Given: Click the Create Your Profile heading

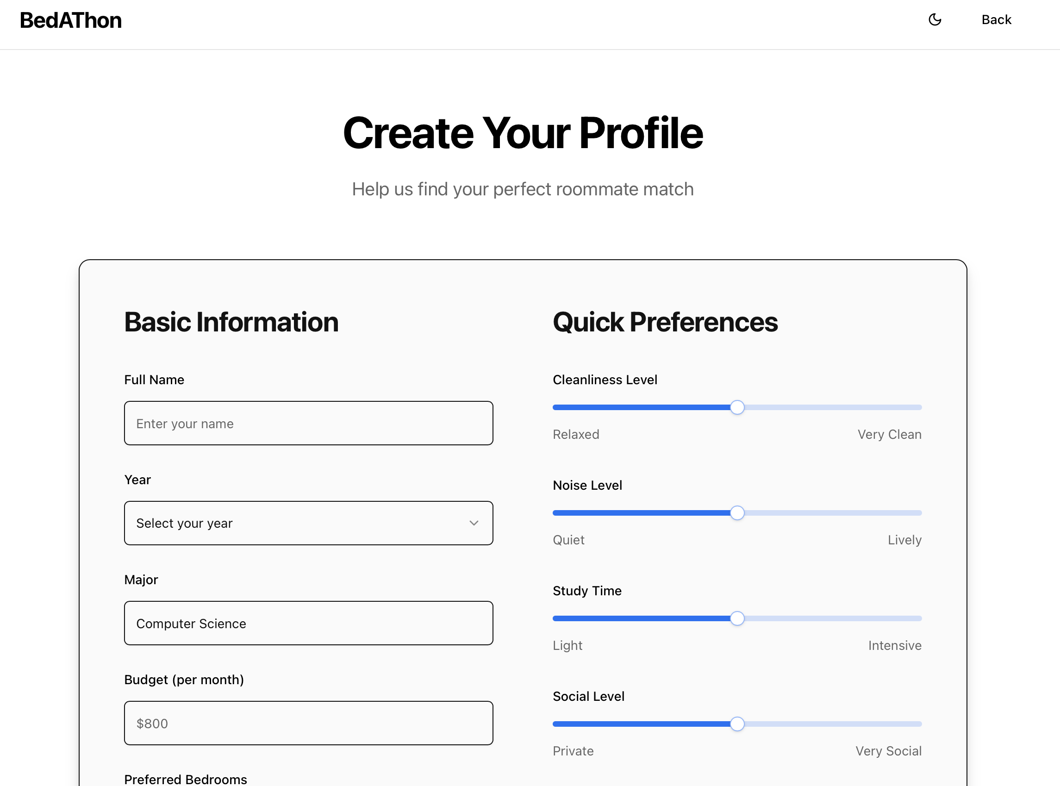Looking at the screenshot, I should coord(523,133).
